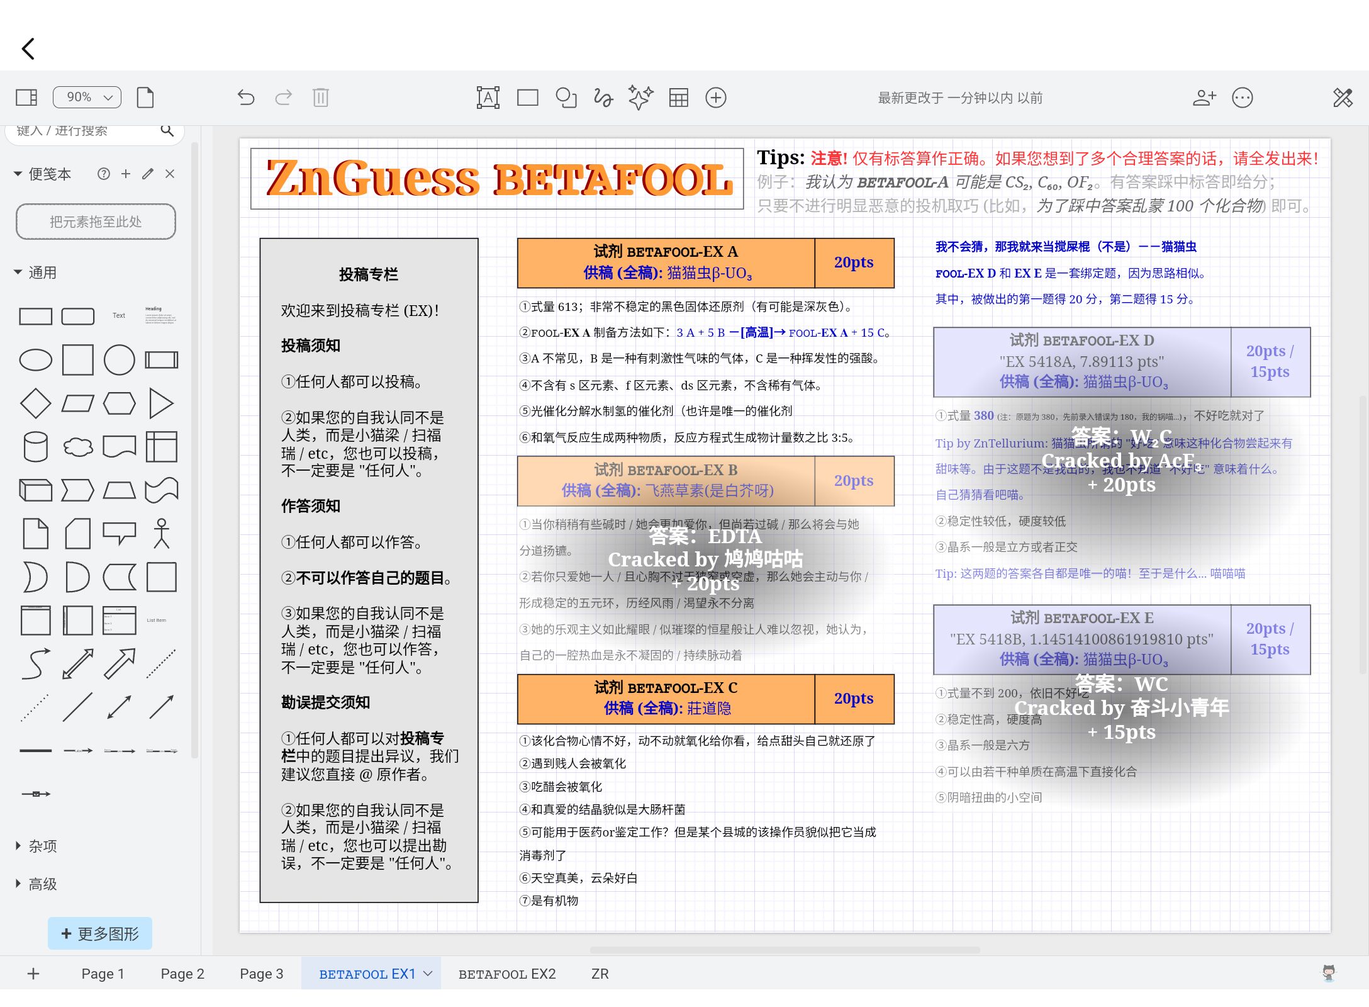Close the 便笺本 scratchpad section

click(x=170, y=174)
